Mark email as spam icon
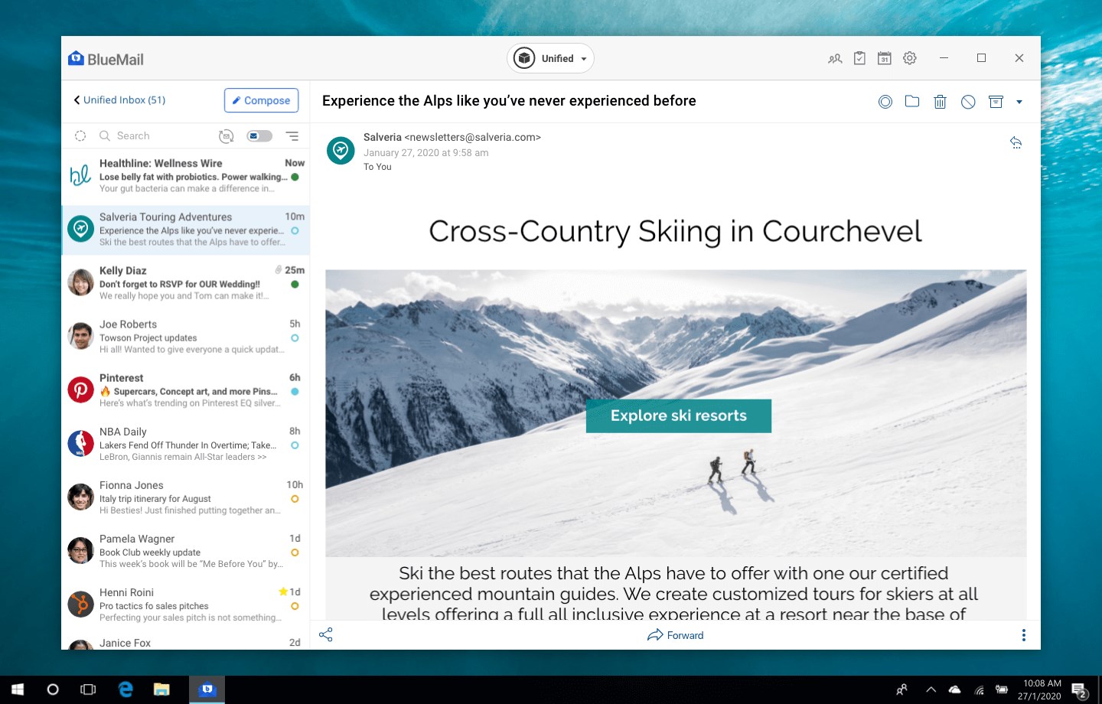1102x704 pixels. 968,102
